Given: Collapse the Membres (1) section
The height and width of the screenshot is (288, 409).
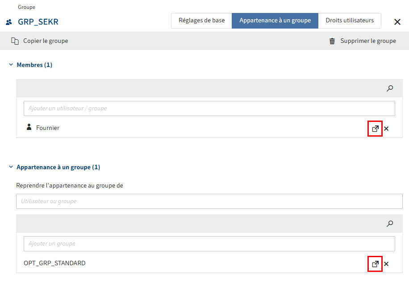Looking at the screenshot, I should [11, 65].
